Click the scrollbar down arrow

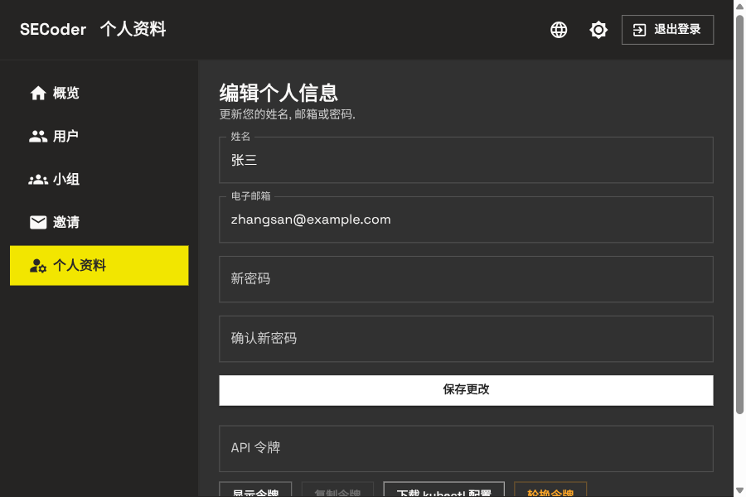coord(739,490)
